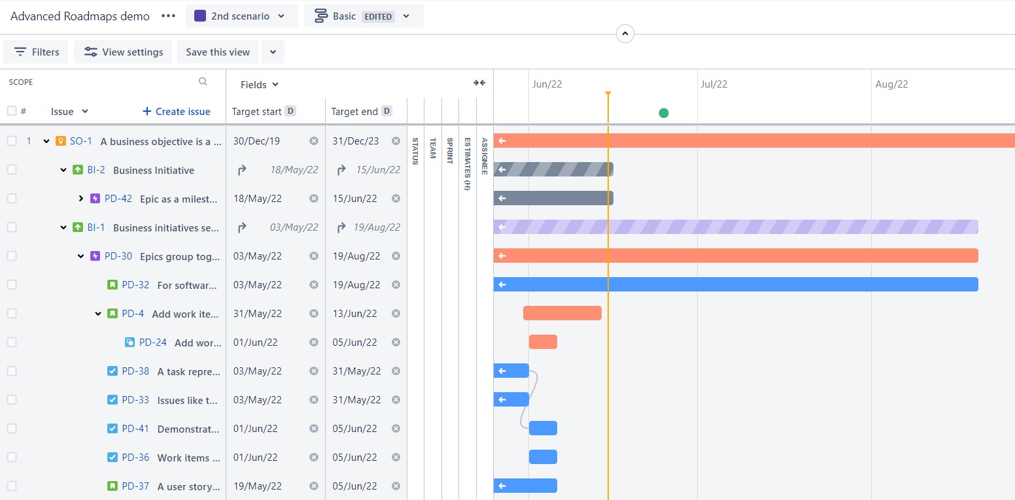Tick the checkbox for the PD-4 row
Viewport: 1015px width, 500px height.
coord(12,314)
